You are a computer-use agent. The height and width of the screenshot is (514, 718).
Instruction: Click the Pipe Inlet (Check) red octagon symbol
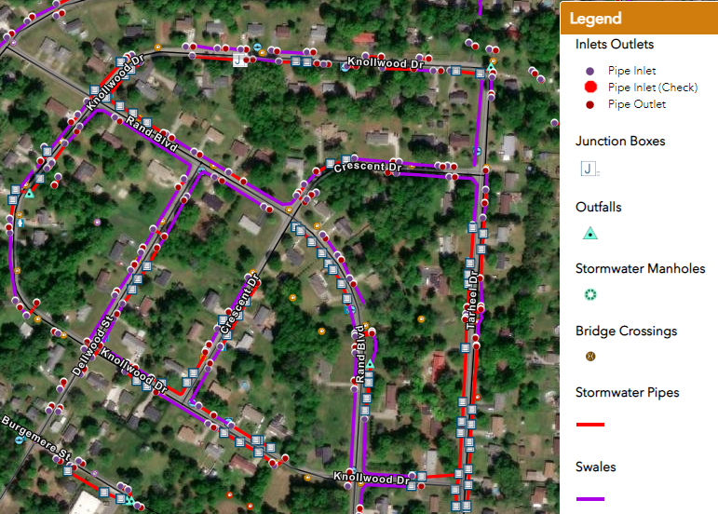pos(590,87)
